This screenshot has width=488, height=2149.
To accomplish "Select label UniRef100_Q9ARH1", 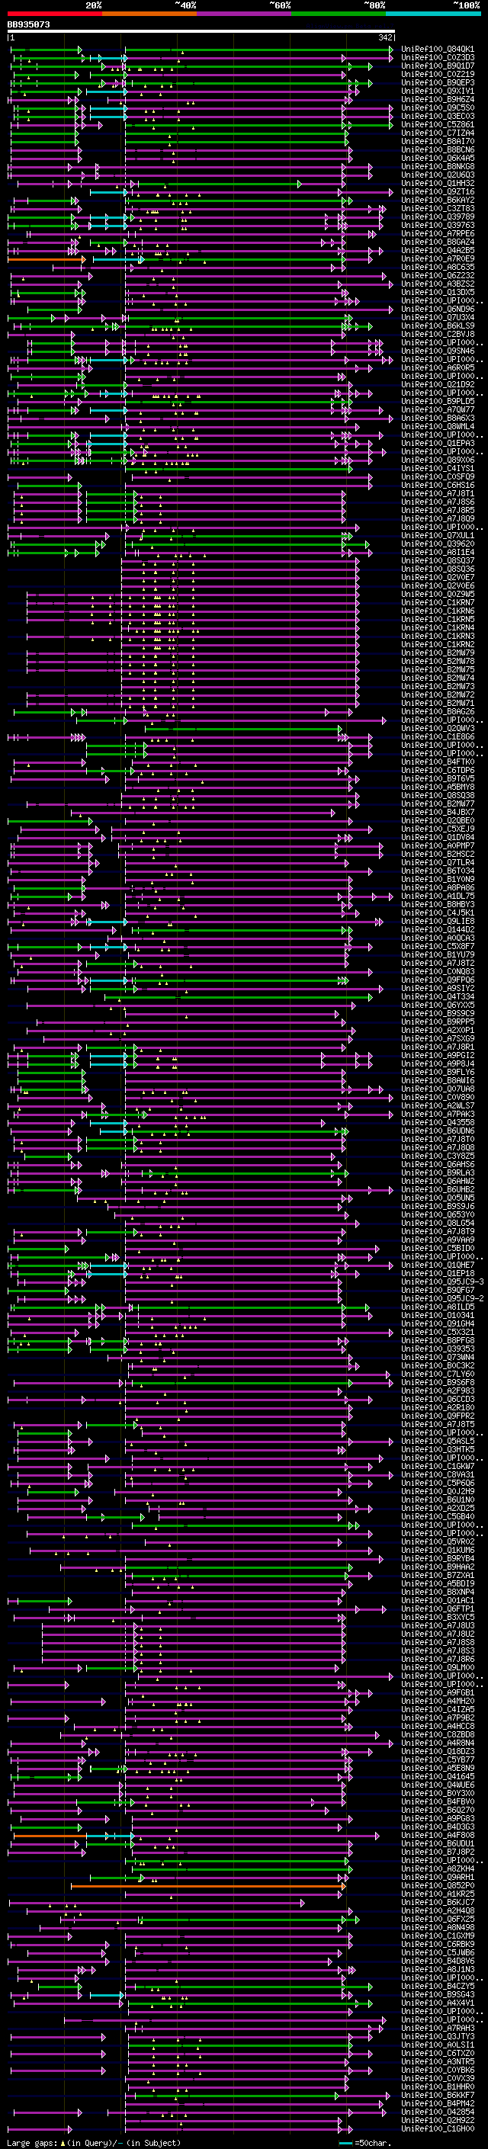I will point(438,1878).
